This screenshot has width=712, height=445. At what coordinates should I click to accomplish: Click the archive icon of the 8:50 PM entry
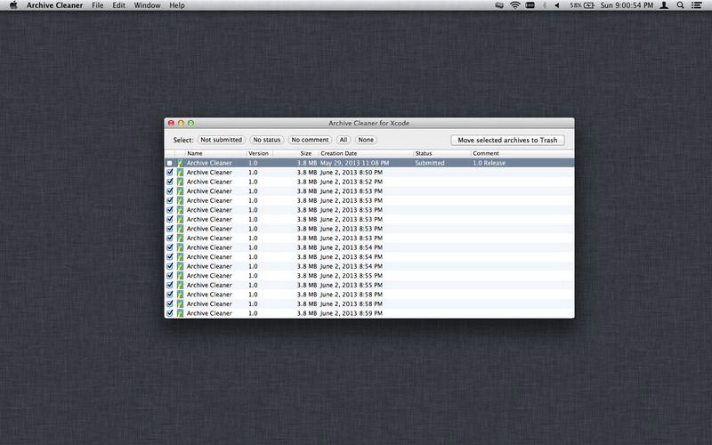pyautogui.click(x=181, y=173)
